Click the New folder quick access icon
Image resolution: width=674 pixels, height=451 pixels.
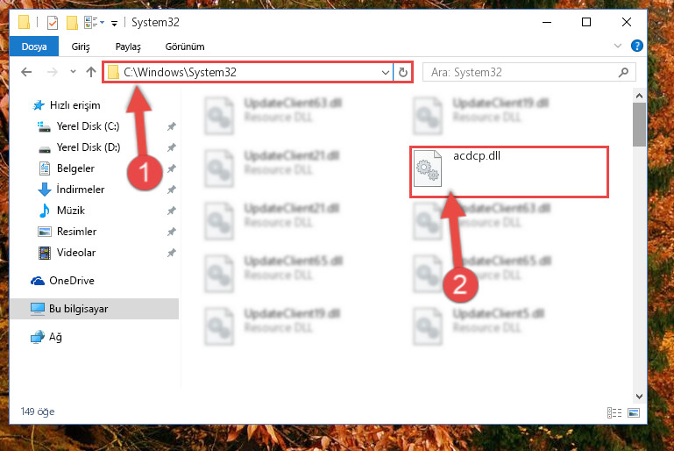72,23
